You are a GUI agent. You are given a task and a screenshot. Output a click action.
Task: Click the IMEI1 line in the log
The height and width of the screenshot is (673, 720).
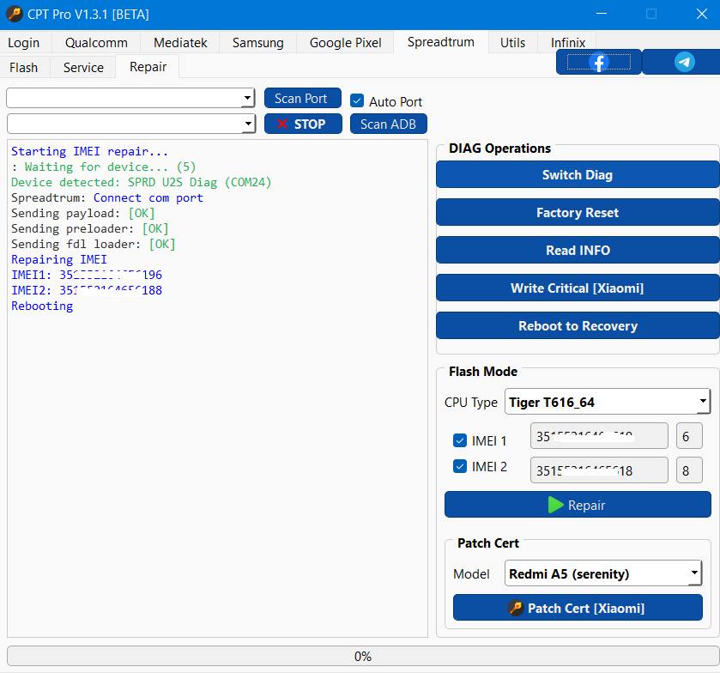pos(87,275)
